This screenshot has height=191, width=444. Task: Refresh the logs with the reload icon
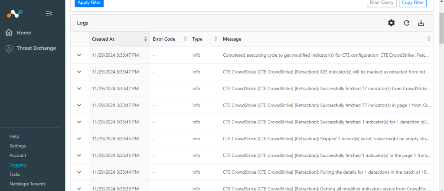pyautogui.click(x=407, y=23)
